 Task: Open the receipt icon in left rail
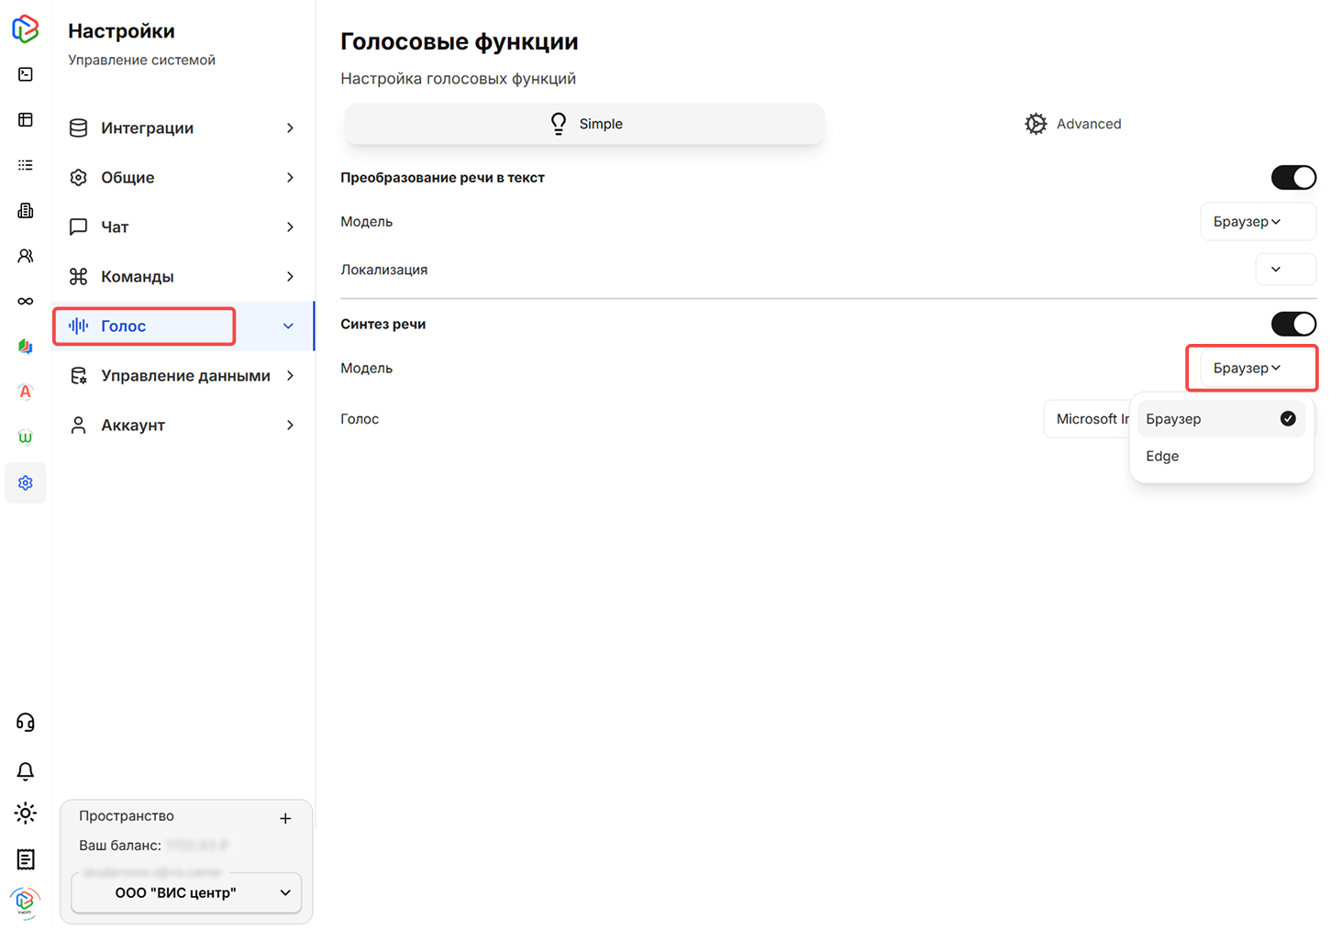(x=26, y=859)
